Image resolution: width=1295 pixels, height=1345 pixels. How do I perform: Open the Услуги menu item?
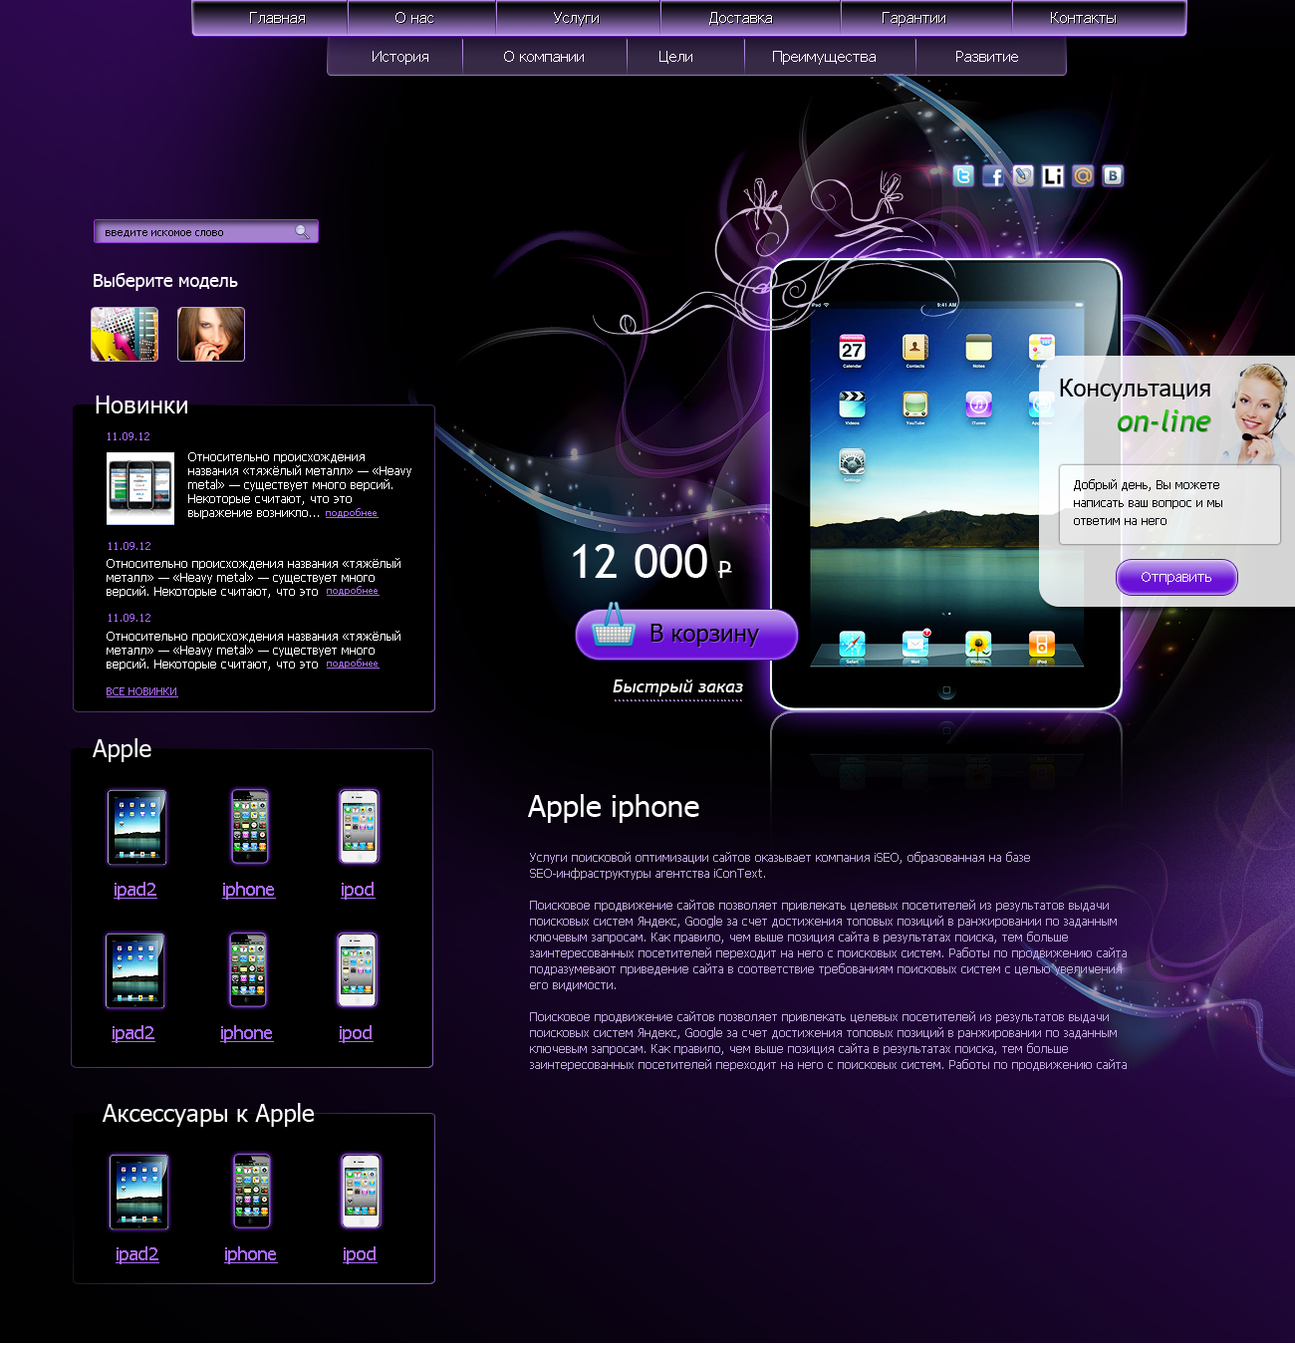[577, 18]
